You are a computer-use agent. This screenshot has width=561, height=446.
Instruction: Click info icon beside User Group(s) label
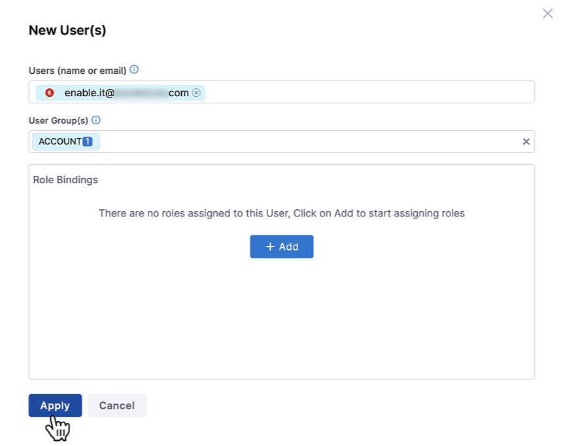96,120
